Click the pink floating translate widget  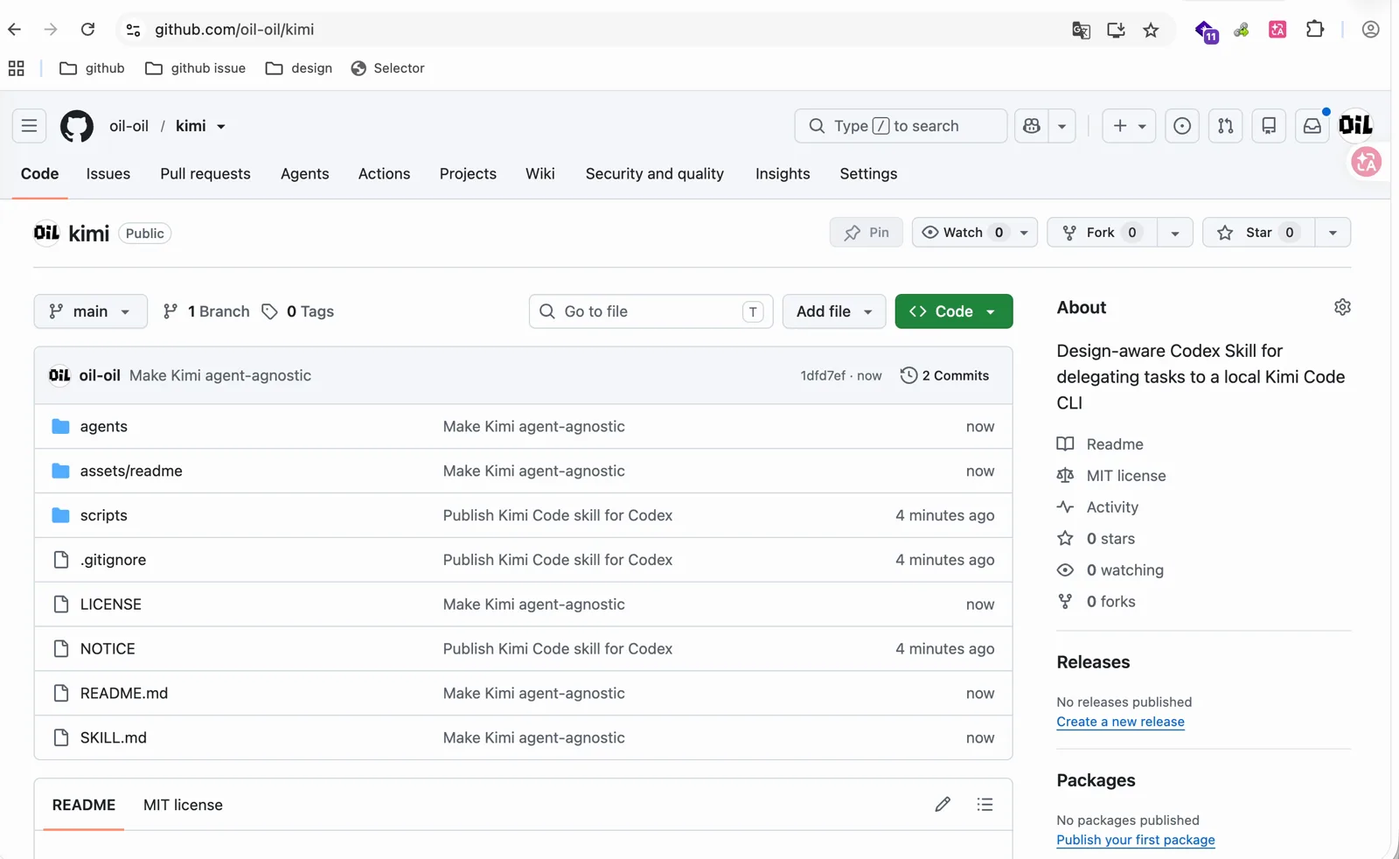coord(1366,162)
